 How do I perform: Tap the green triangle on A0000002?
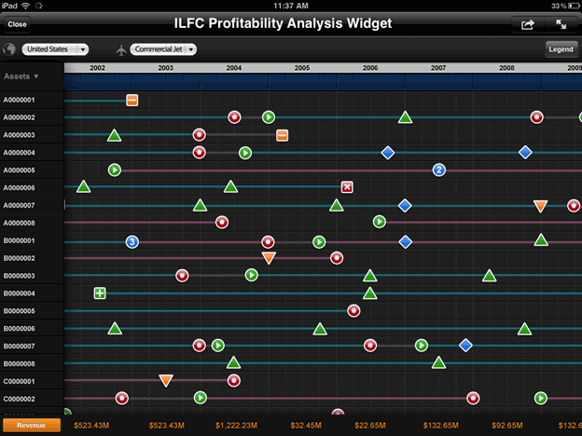point(406,117)
